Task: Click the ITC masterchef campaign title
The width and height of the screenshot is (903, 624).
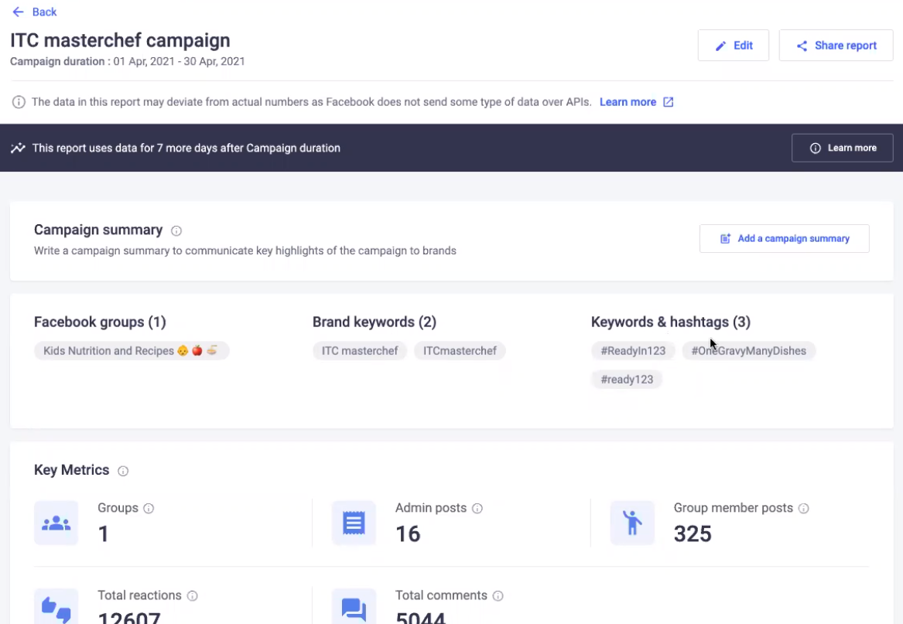Action: pyautogui.click(x=120, y=40)
